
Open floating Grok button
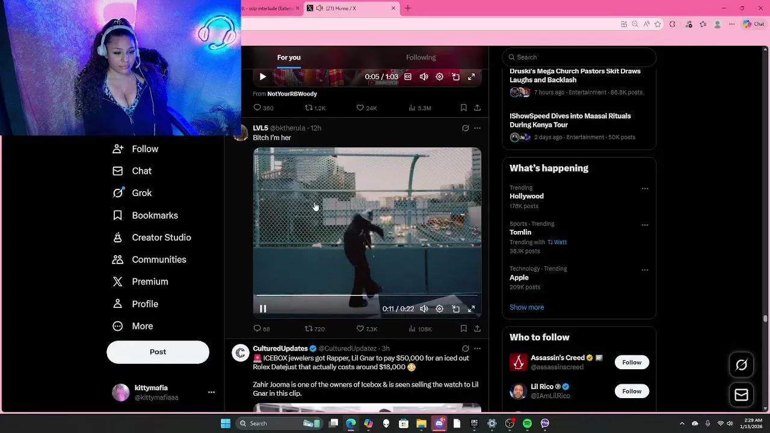pos(741,365)
